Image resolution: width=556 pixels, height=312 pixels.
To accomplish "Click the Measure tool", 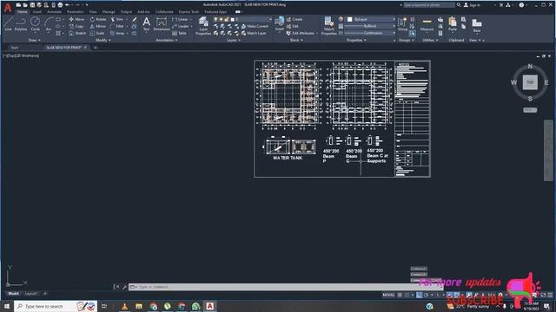I will pyautogui.click(x=427, y=24).
